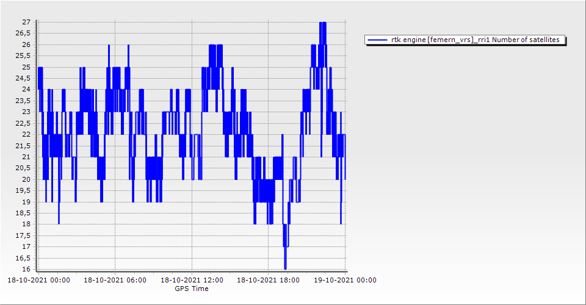Image resolution: width=586 pixels, height=305 pixels.
Task: Click the 24 y-axis tick label
Action: (26, 90)
